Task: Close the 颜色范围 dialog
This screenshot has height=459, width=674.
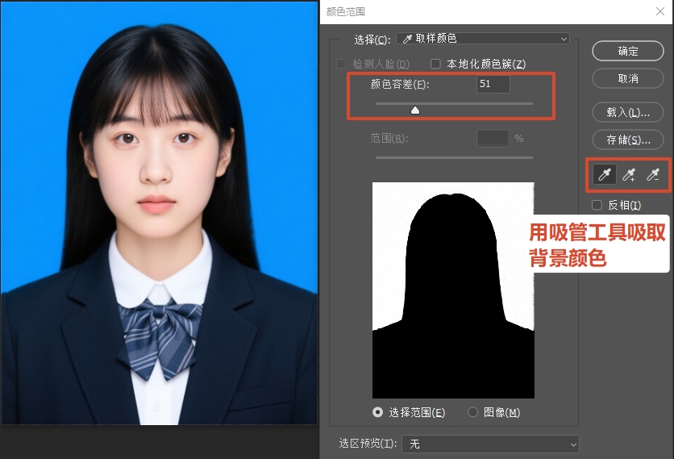Action: point(660,11)
